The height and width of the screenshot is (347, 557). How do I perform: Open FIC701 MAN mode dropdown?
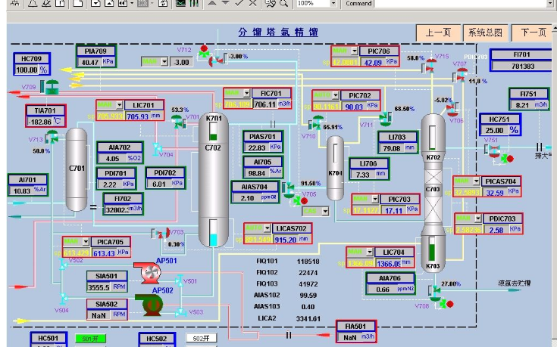coord(247,93)
